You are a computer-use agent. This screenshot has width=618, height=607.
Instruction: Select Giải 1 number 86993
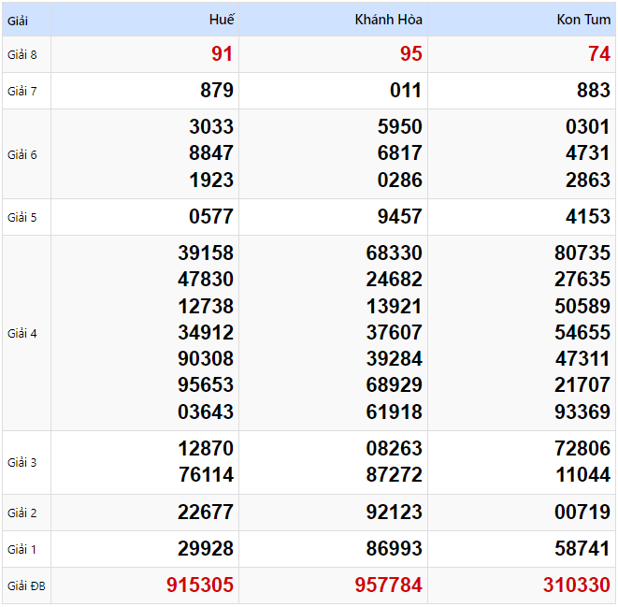[x=394, y=549]
